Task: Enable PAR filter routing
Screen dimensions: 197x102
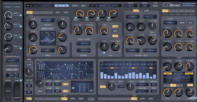Action: (136, 11)
